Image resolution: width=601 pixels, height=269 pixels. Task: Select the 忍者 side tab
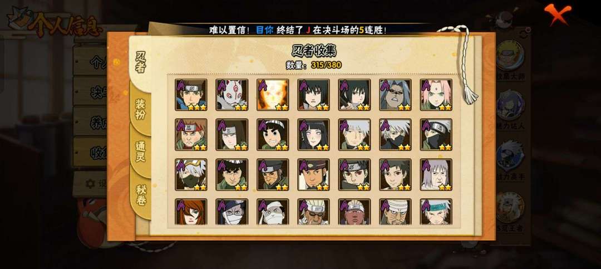tap(140, 62)
